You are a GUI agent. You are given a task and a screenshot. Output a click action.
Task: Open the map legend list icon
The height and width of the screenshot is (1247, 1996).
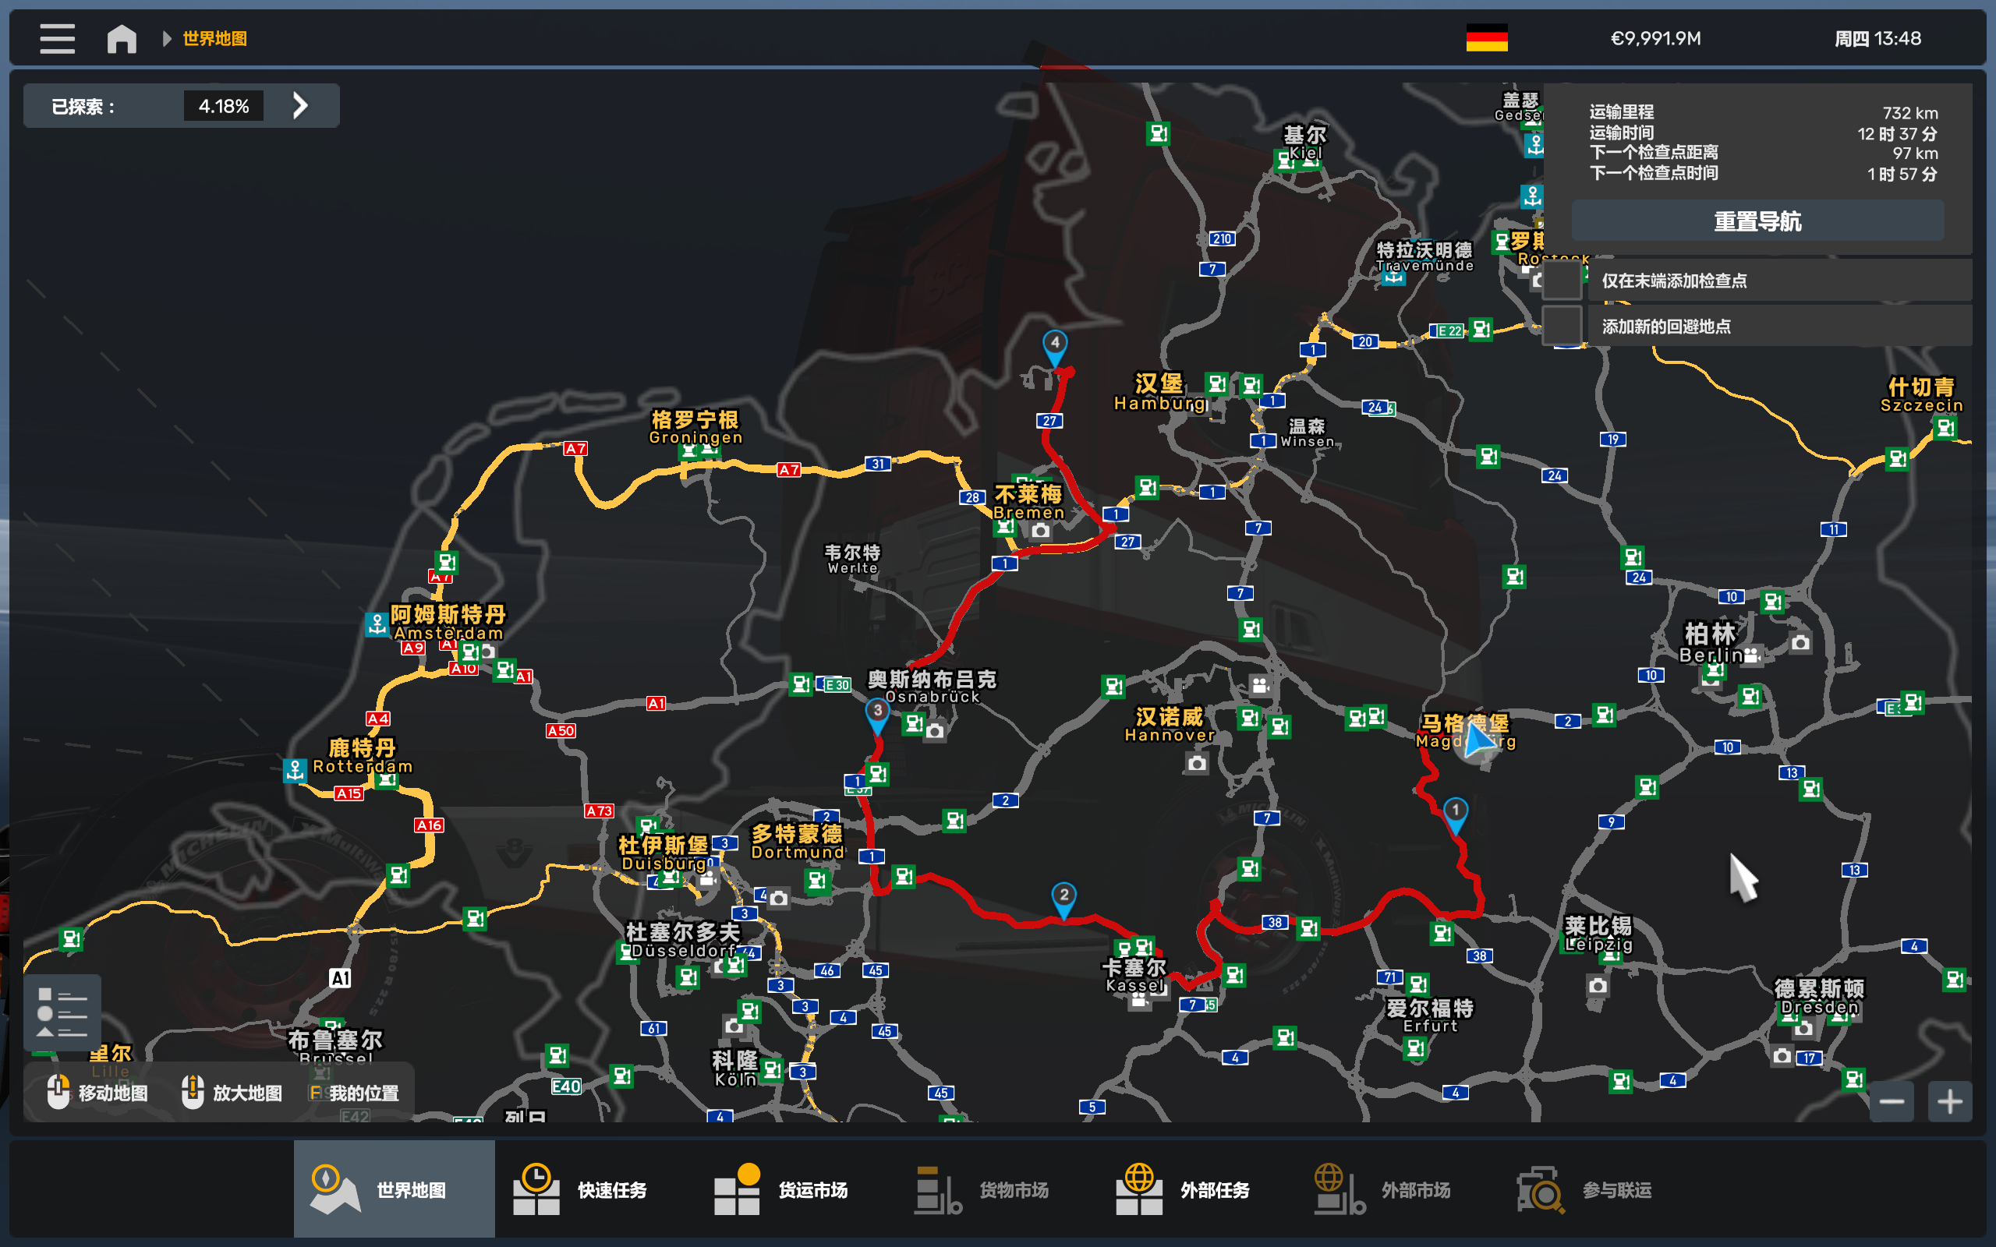point(62,1012)
